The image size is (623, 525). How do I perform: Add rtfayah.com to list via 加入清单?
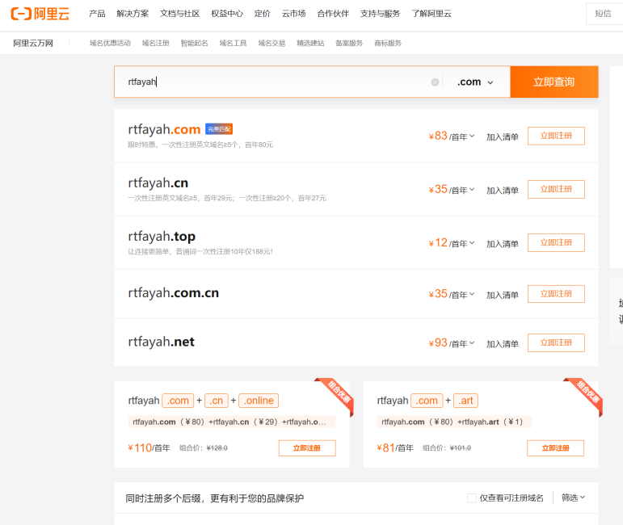coord(503,137)
